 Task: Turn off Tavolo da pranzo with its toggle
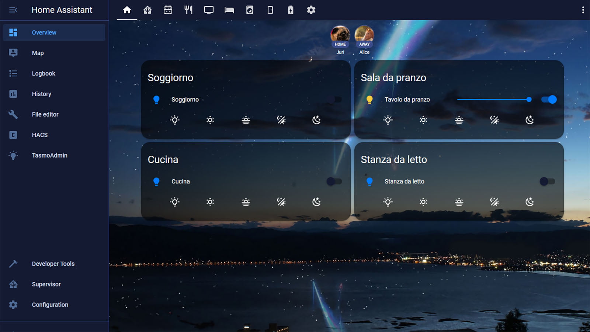(548, 99)
